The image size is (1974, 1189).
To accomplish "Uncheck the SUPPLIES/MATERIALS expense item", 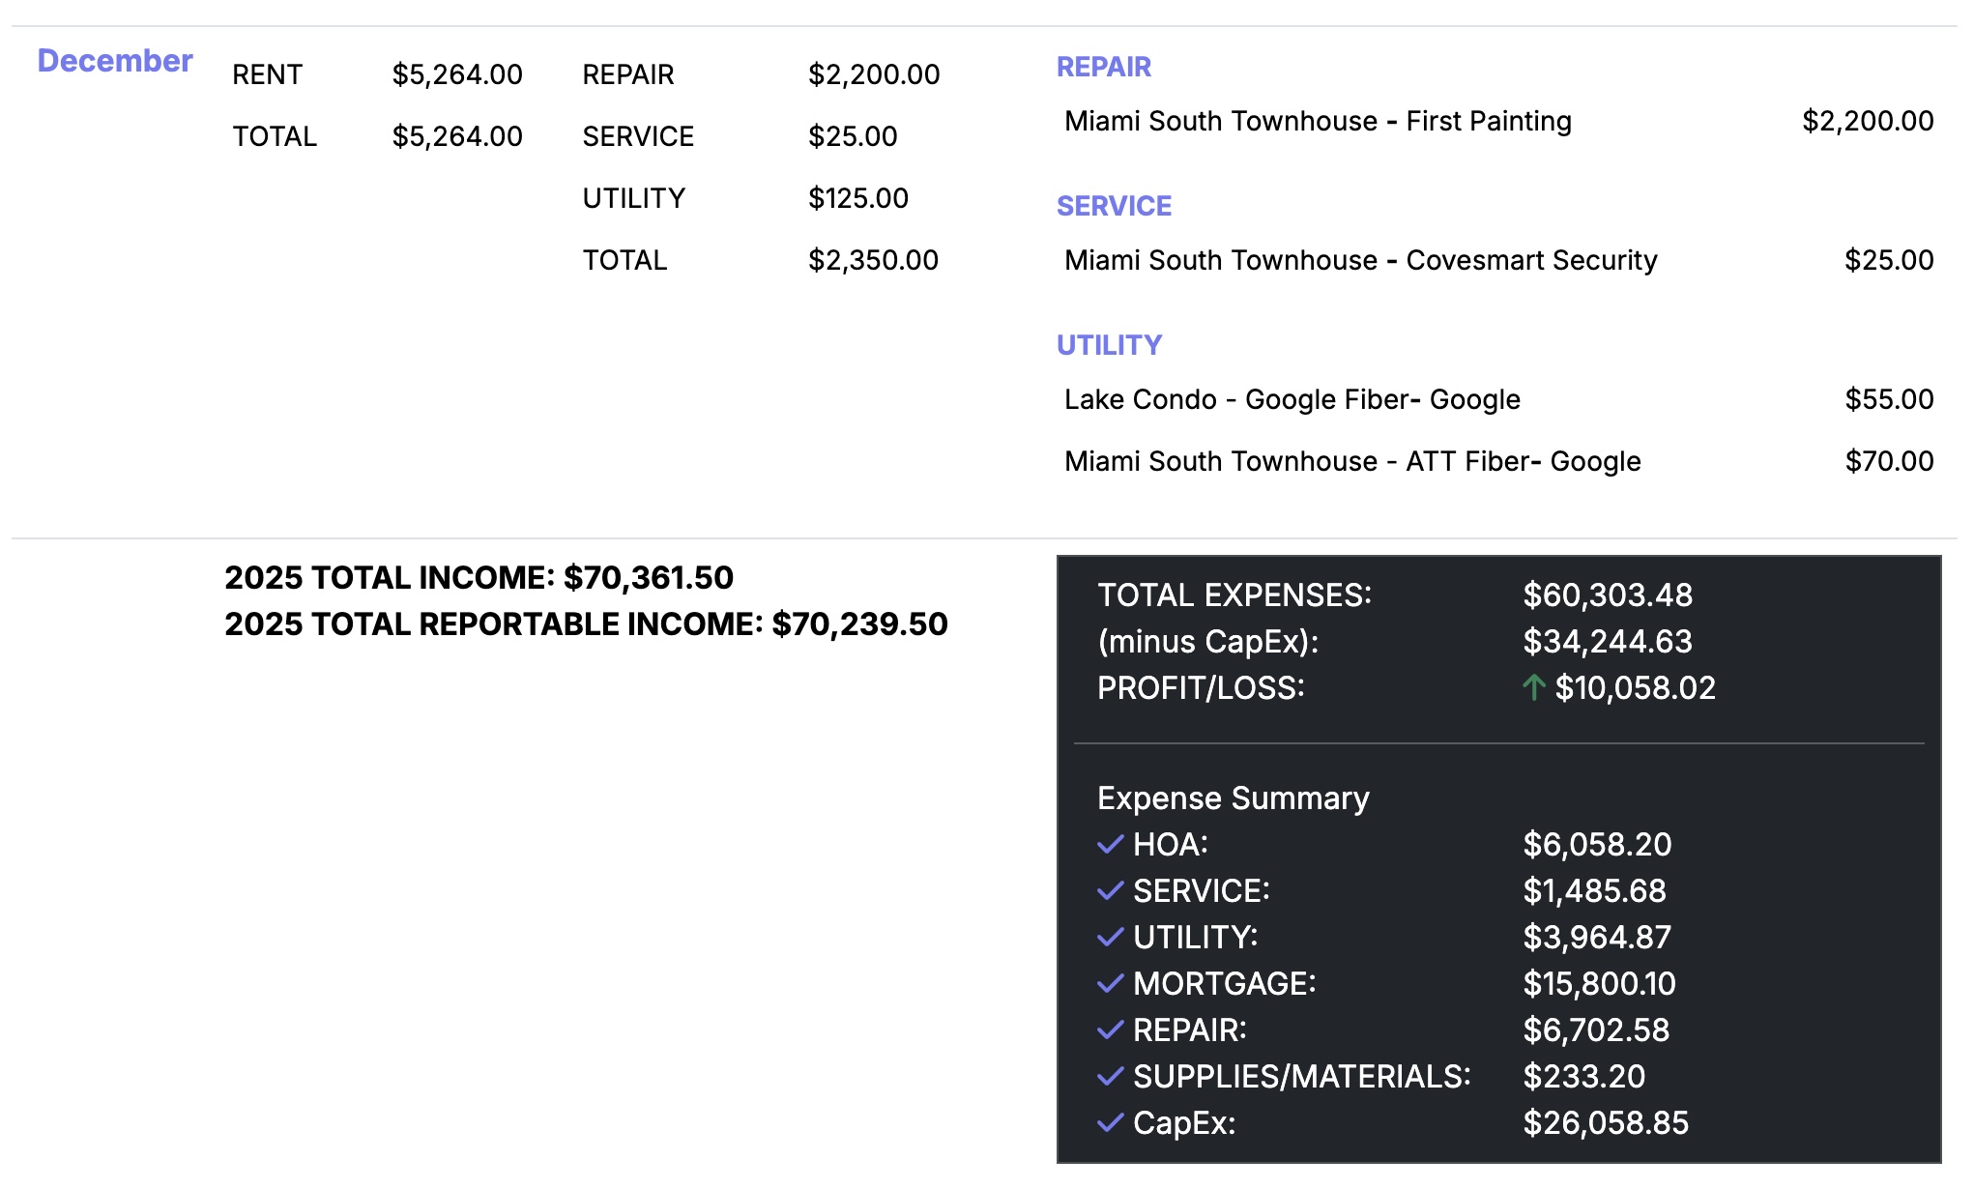I will tap(1109, 1077).
